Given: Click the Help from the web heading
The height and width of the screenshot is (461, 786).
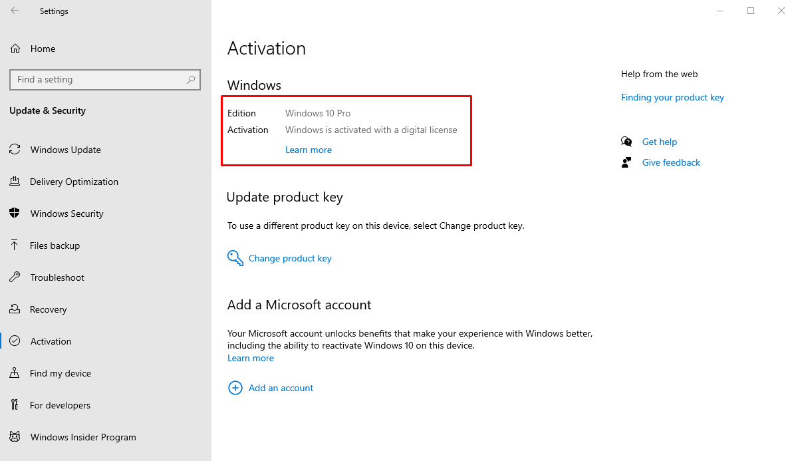Looking at the screenshot, I should click(659, 75).
